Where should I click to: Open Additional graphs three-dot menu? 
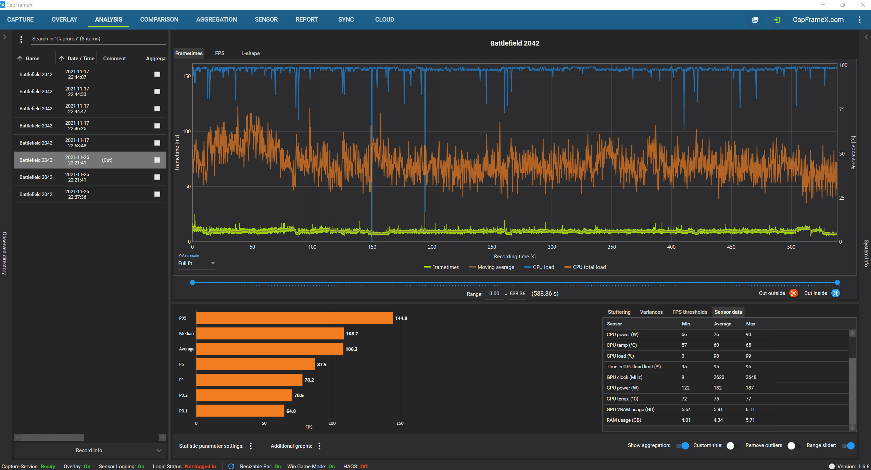tap(319, 446)
